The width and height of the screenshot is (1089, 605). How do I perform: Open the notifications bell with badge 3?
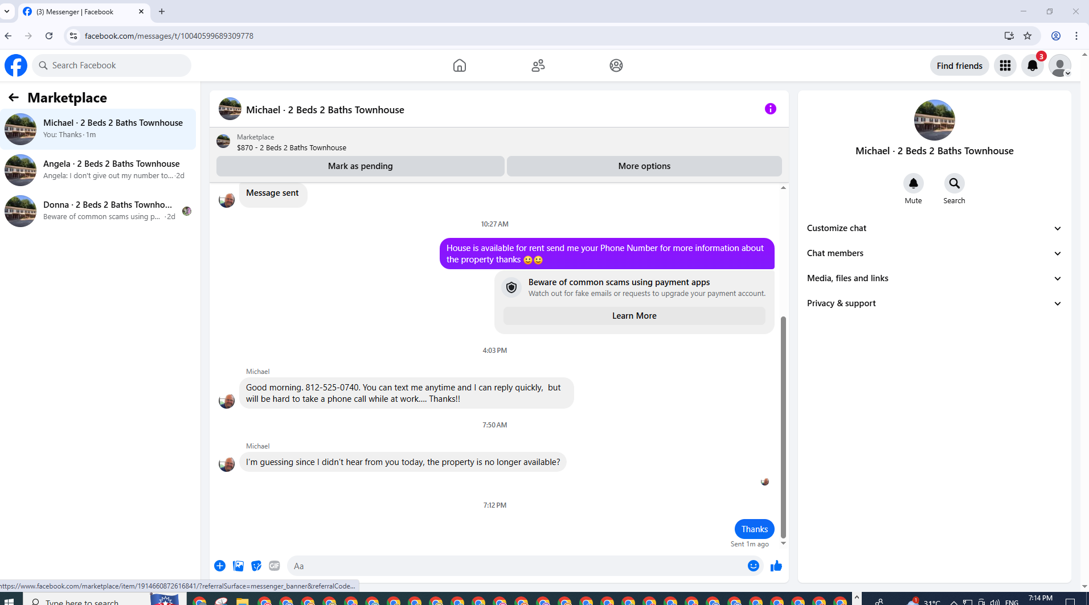click(1033, 65)
